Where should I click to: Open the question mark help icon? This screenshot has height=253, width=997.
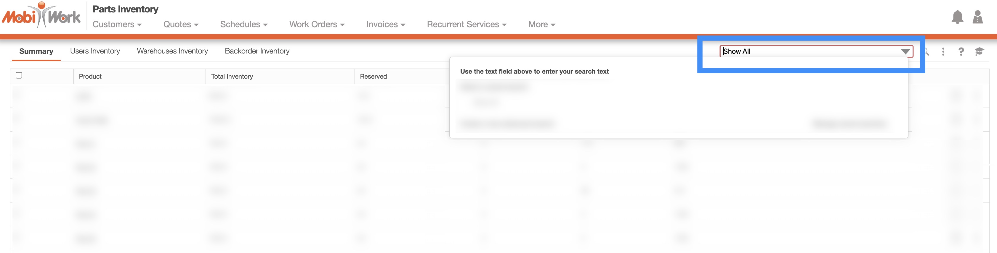coord(961,52)
